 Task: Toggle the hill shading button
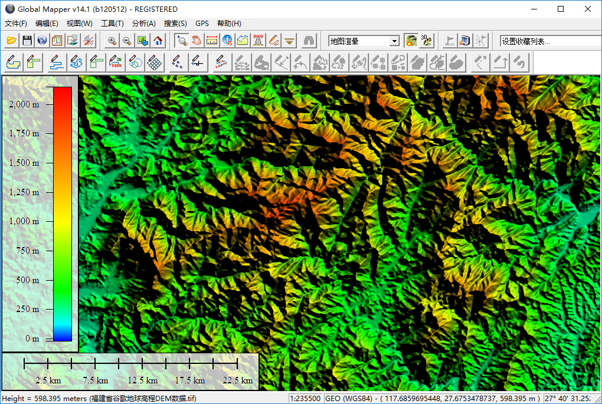click(411, 41)
